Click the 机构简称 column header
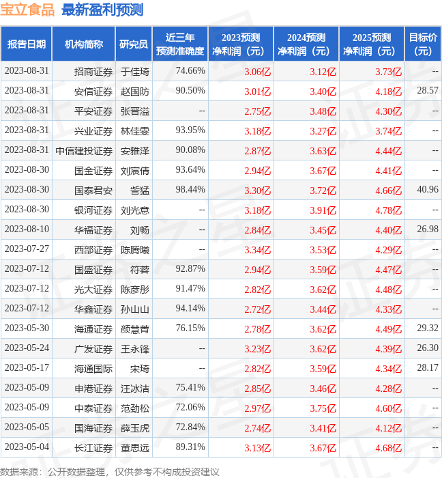The height and width of the screenshot is (478, 442). point(84,44)
